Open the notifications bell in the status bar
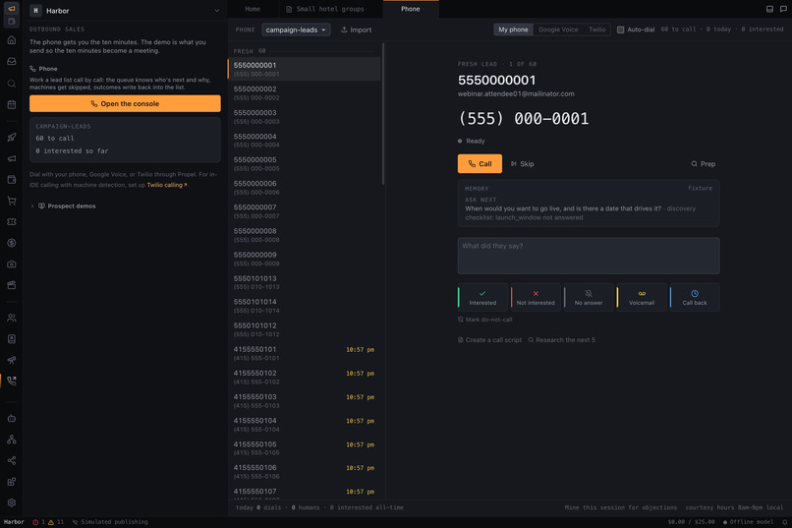This screenshot has width=792, height=528. (x=785, y=522)
